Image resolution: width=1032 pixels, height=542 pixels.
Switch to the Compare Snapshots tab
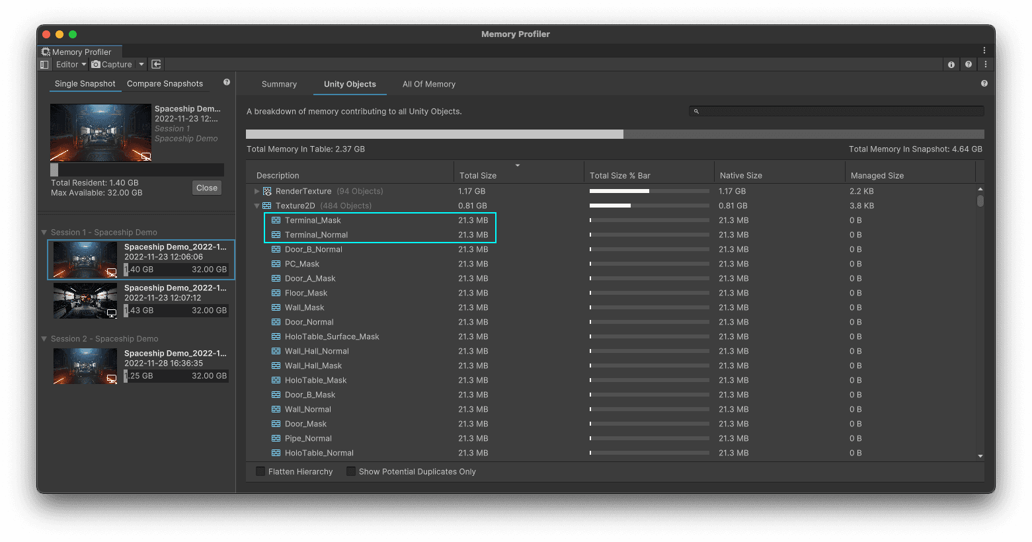(165, 84)
